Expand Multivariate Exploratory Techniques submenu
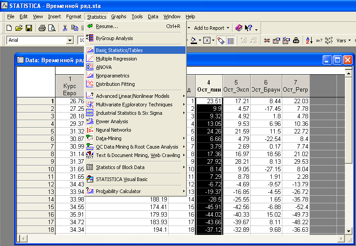 point(184,105)
